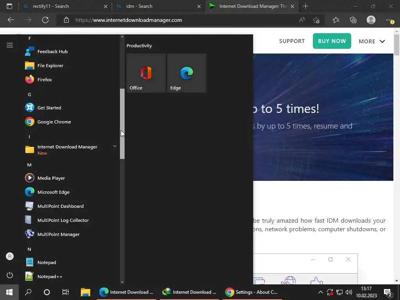Open Cortana circle on the taskbar
The height and width of the screenshot is (300, 400).
tap(47, 292)
